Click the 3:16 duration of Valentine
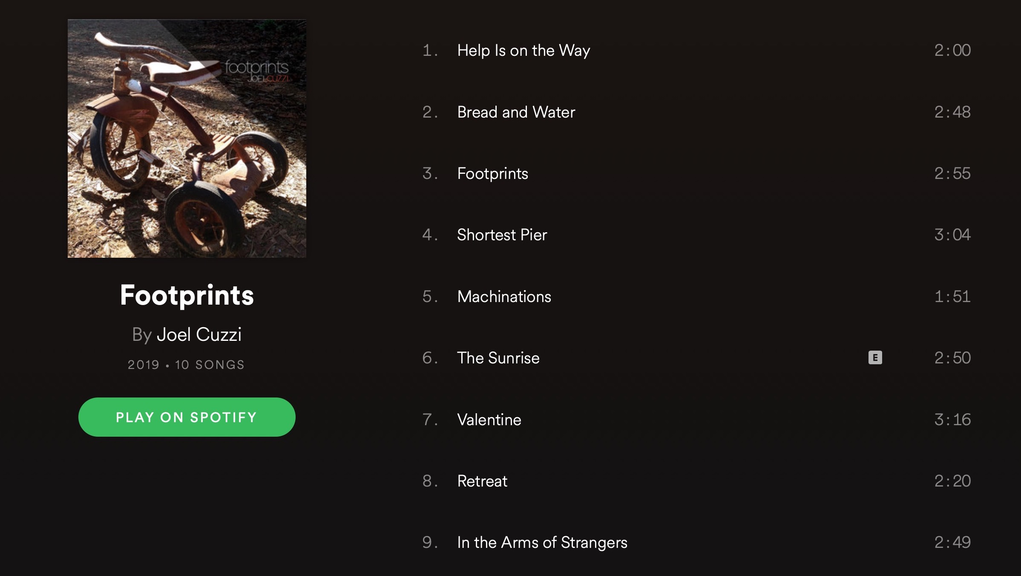Screen dimensions: 1021x576 (952, 420)
